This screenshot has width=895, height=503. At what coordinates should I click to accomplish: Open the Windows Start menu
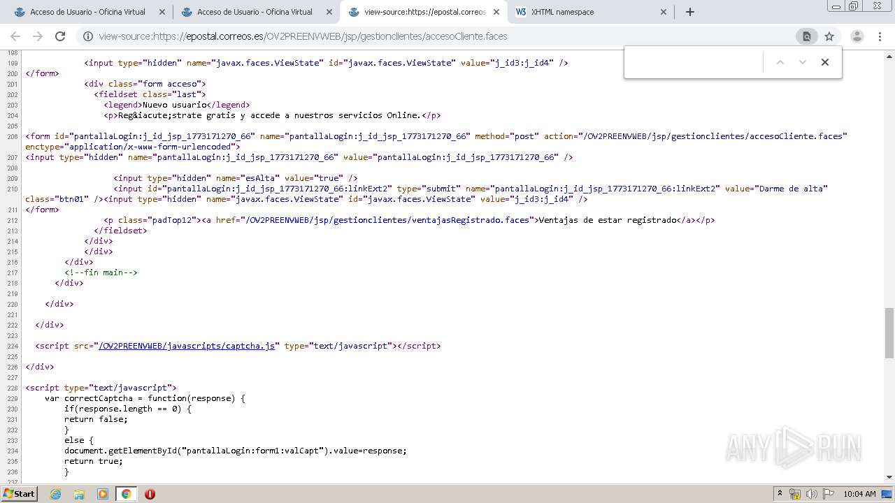pos(19,493)
